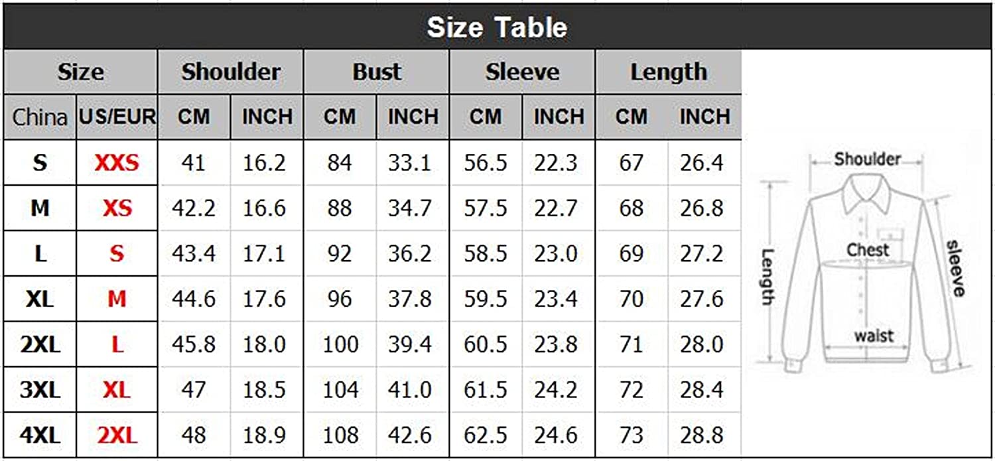This screenshot has height=461, width=995.
Task: Click the Shoulder label on shirt diagram
Action: click(x=867, y=159)
